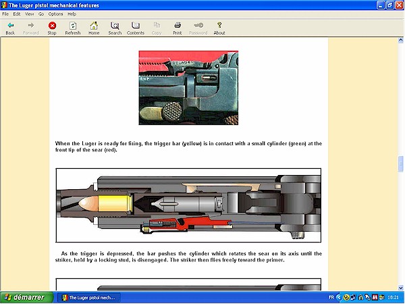Select The Luger pistol mech... taskbar button

(x=88, y=297)
